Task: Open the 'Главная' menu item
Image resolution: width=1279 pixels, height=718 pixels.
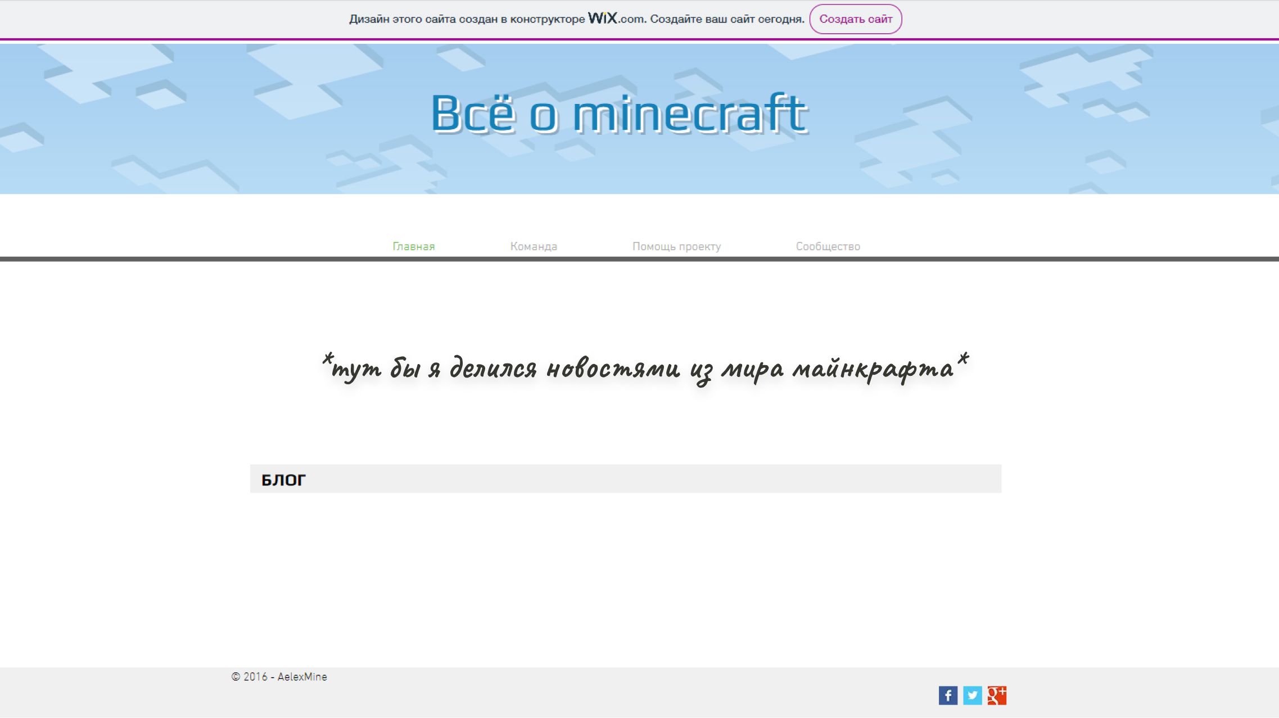Action: point(414,246)
